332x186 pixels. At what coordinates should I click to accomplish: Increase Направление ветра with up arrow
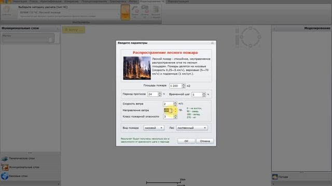click(x=175, y=109)
